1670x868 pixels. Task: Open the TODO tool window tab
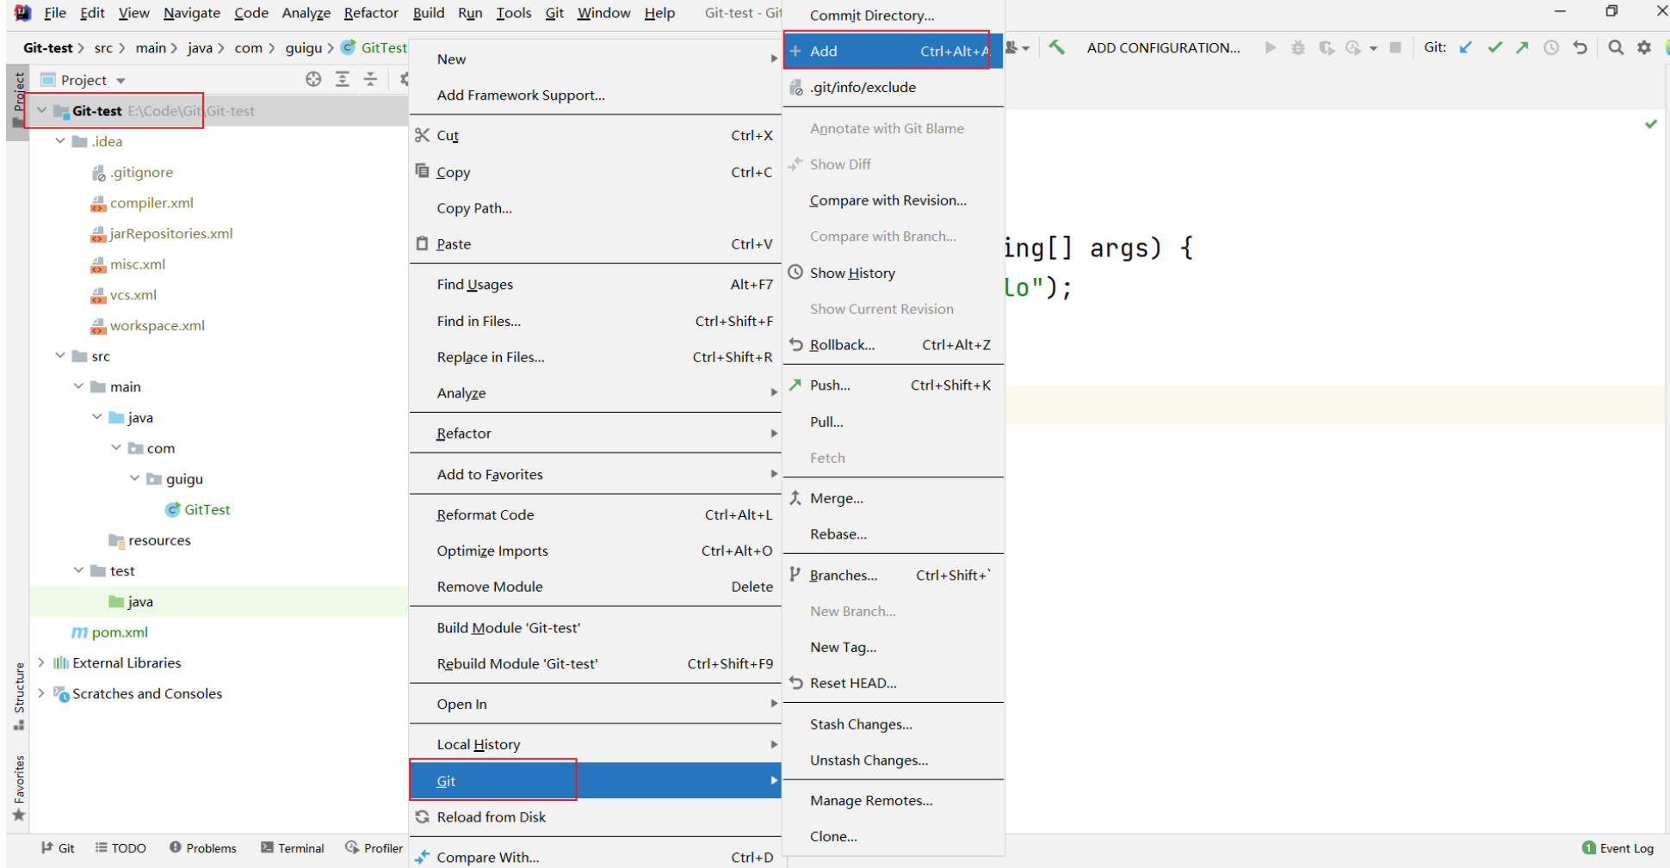121,848
